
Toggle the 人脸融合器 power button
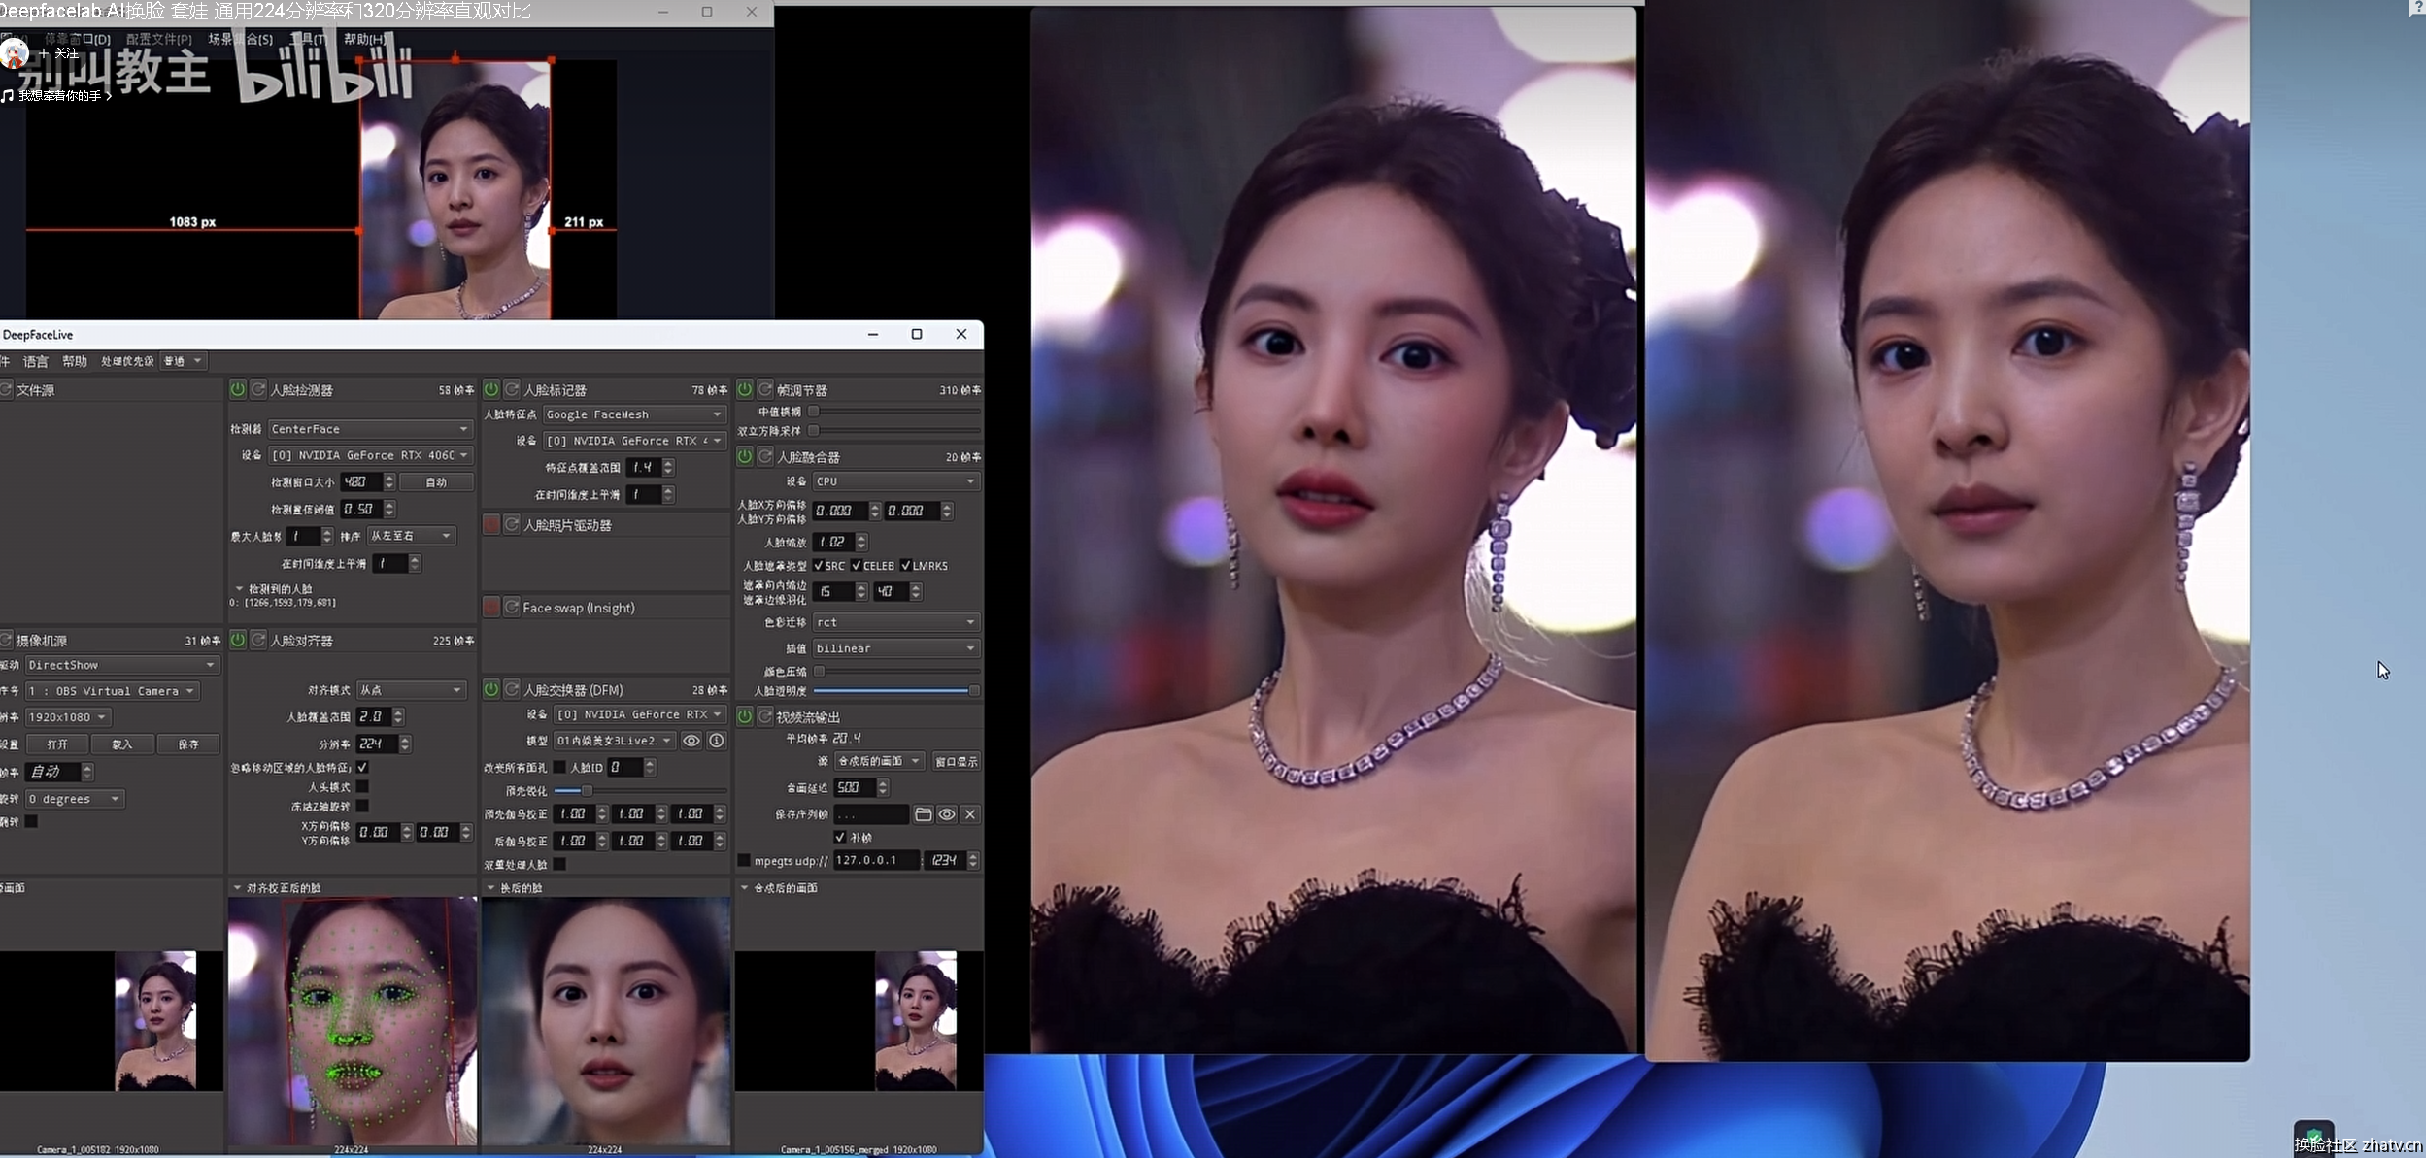[x=745, y=456]
